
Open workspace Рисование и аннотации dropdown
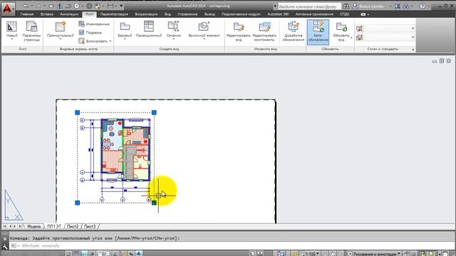coord(374,254)
